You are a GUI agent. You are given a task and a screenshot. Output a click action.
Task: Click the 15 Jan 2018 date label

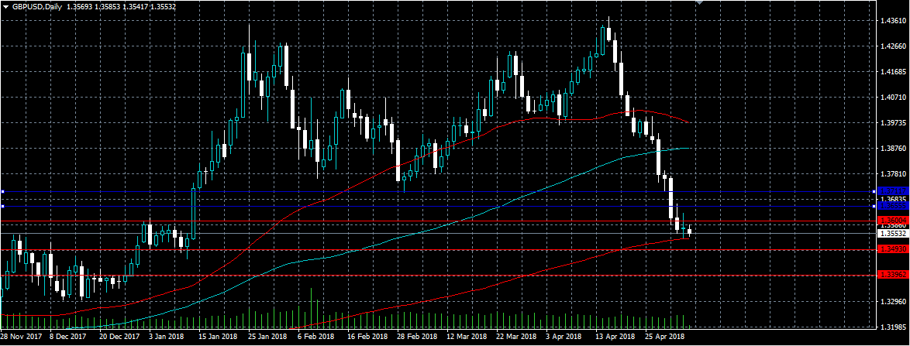point(219,337)
